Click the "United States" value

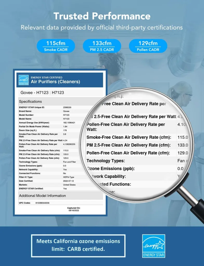[69, 185]
